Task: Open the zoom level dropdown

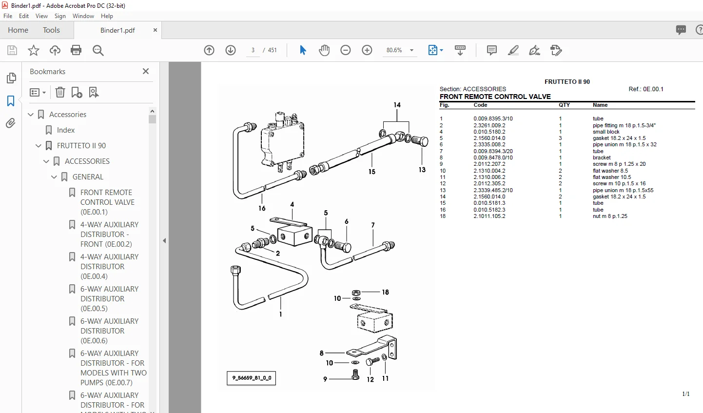Action: [x=411, y=50]
